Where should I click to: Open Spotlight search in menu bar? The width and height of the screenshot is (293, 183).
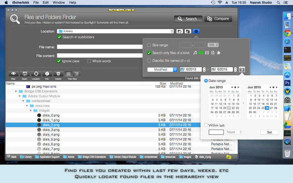(278, 3)
